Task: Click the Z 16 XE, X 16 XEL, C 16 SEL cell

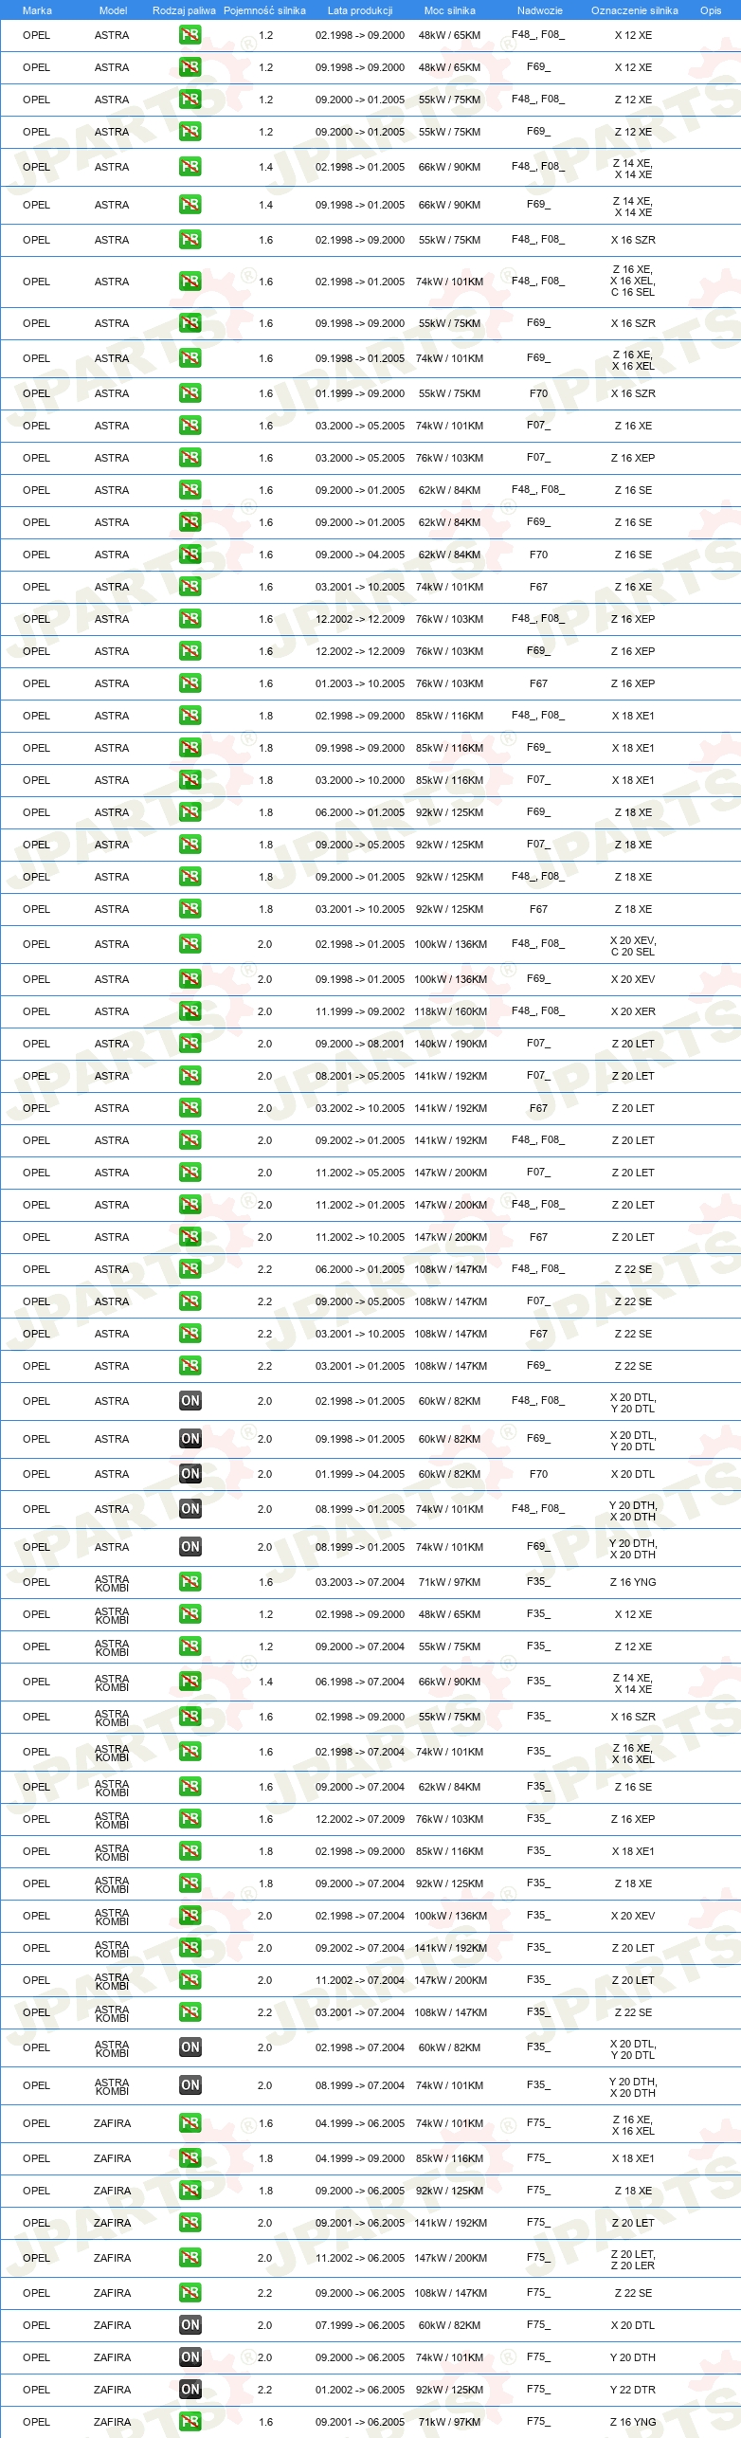Action: pos(633,281)
